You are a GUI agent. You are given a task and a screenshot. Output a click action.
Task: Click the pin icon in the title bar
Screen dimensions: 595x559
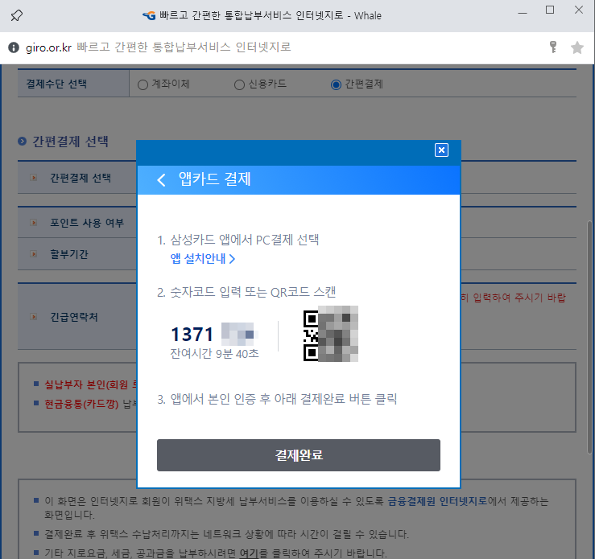coord(16,15)
